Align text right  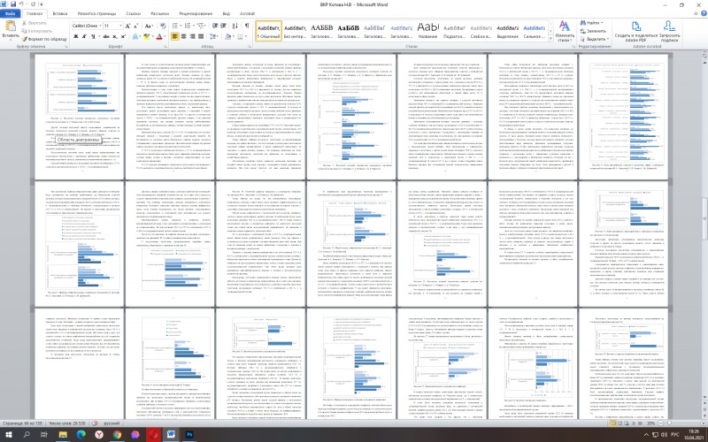[192, 36]
